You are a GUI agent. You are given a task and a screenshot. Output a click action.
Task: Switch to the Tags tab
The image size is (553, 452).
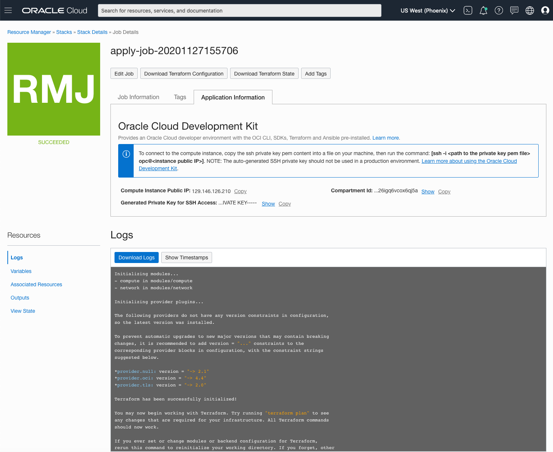(x=180, y=97)
